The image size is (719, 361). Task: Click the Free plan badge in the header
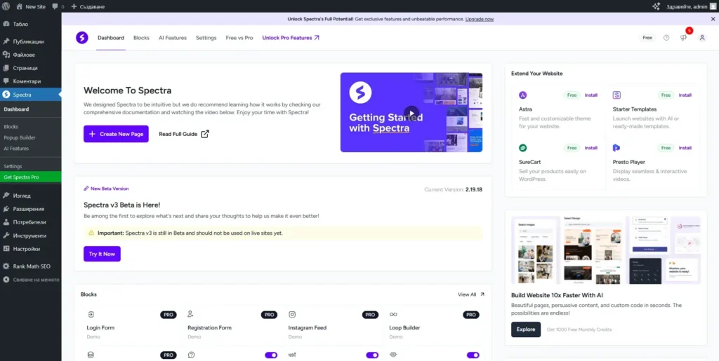pos(647,38)
